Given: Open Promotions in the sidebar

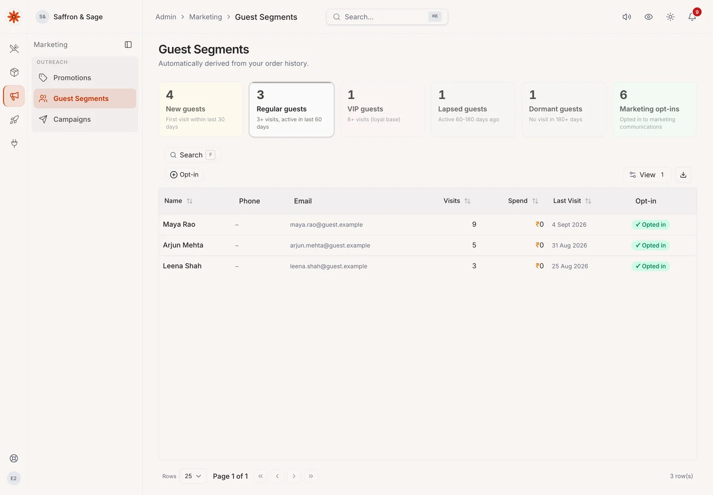Looking at the screenshot, I should click(85, 78).
